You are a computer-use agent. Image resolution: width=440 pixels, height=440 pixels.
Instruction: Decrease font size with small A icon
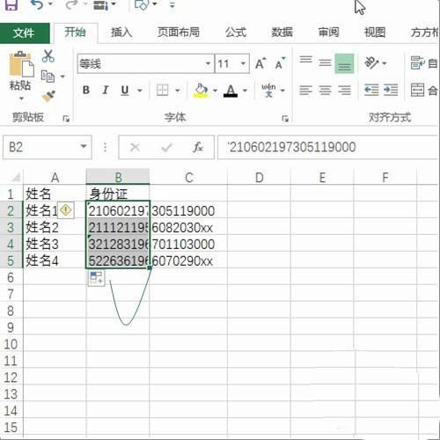pos(280,63)
